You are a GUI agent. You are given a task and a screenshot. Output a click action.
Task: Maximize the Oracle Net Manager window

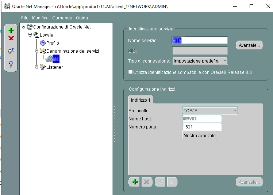coord(251,7)
